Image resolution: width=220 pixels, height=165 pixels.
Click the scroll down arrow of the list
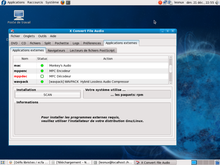click(x=171, y=83)
